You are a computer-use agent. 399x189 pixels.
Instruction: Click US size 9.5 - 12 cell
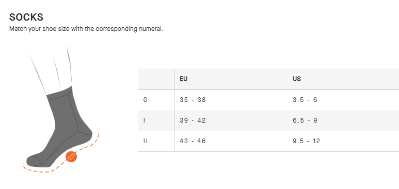coord(306,141)
